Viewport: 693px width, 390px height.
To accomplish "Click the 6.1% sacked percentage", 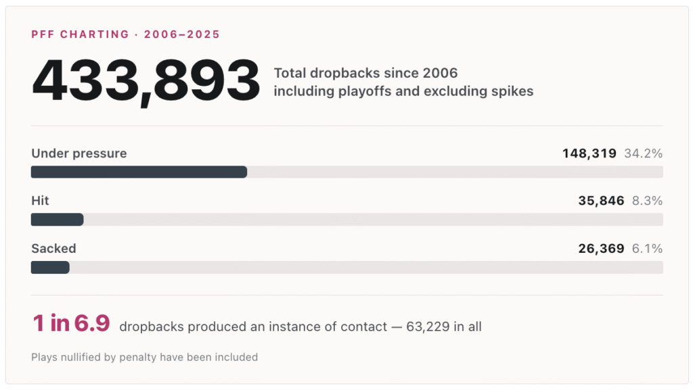I will click(x=647, y=248).
